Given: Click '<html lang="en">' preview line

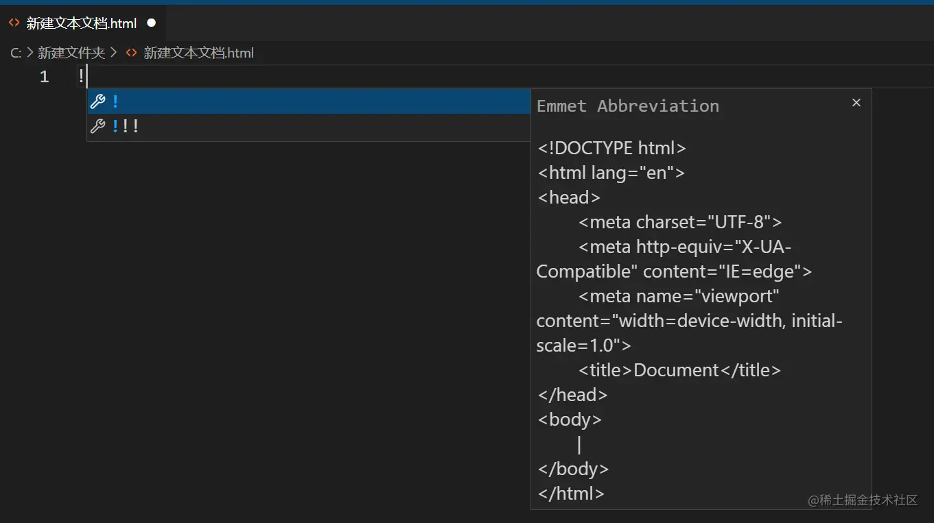Looking at the screenshot, I should tap(611, 173).
